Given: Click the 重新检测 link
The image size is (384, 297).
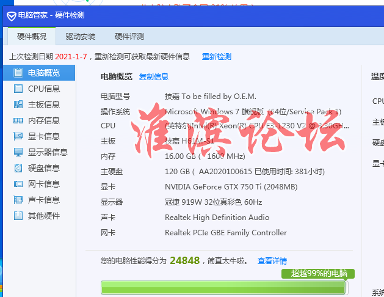Looking at the screenshot, I should coord(217,57).
